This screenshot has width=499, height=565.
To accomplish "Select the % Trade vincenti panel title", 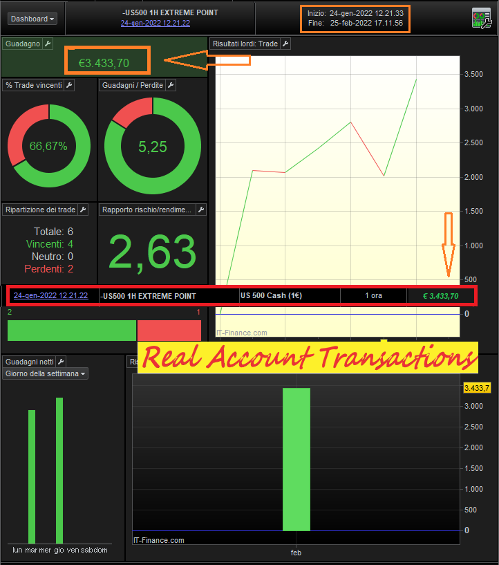I will (34, 85).
